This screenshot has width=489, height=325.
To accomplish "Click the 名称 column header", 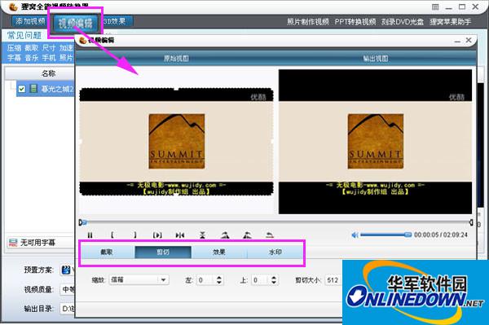I will pos(48,73).
